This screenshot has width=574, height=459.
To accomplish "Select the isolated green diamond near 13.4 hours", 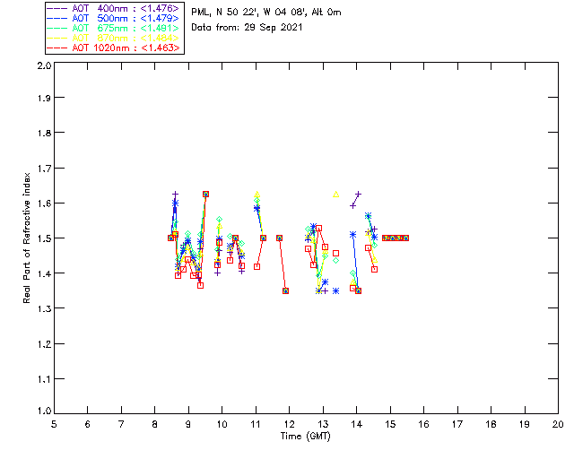I will (335, 261).
